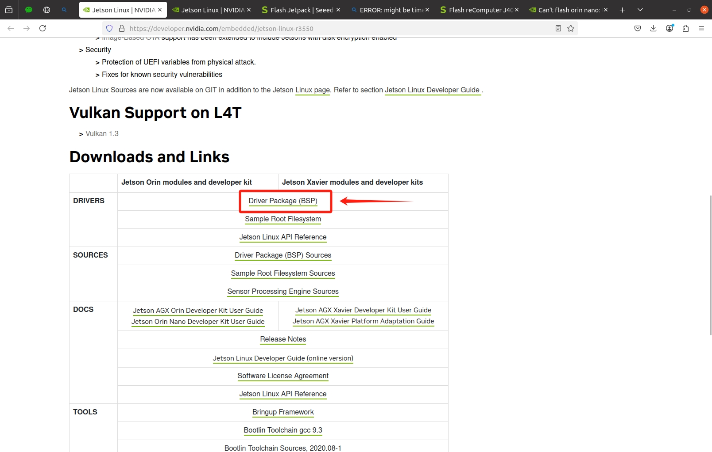Click the page vertical scrollbar

[x=710, y=265]
